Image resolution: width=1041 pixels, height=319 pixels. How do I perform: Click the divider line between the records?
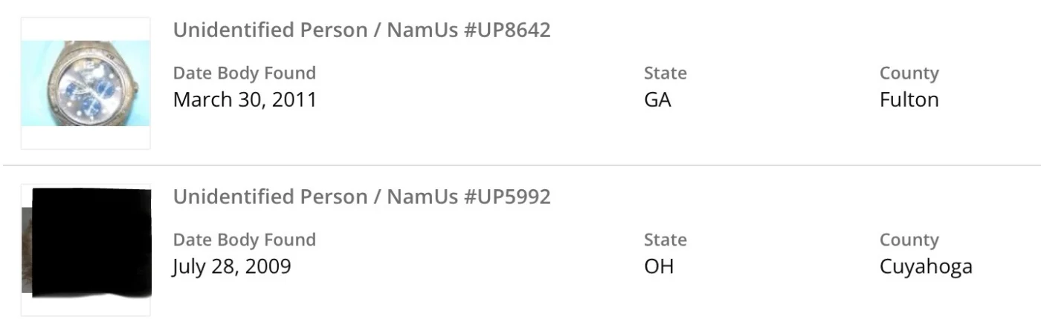[520, 165]
